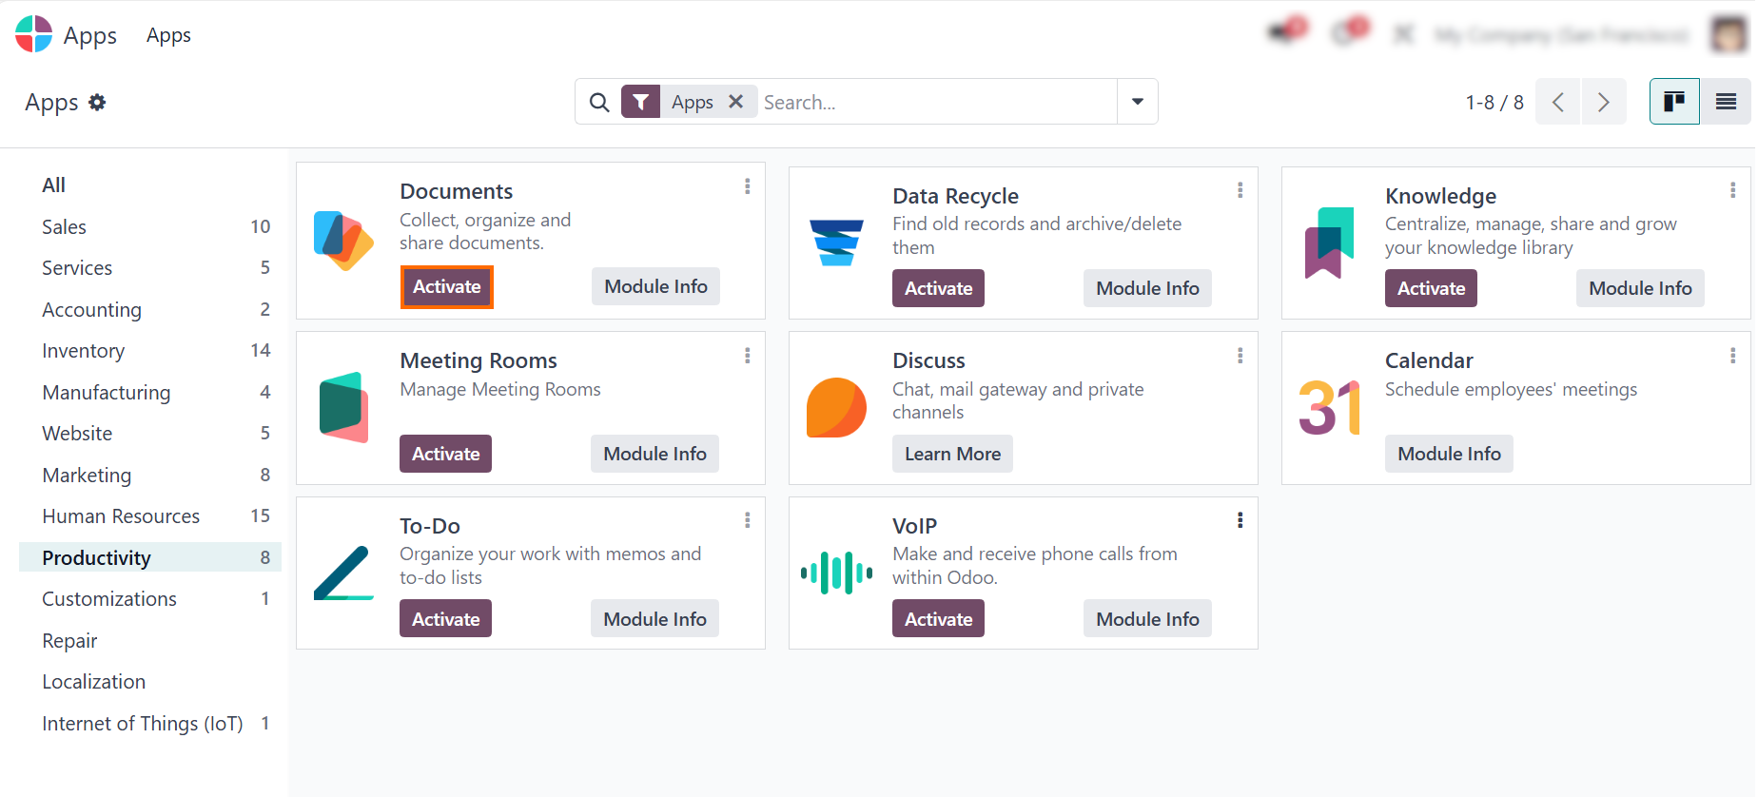Open To-Do card options menu
The image size is (1758, 797).
(x=748, y=520)
